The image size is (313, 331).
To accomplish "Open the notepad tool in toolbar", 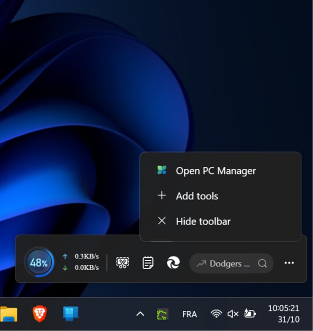I will tap(148, 263).
